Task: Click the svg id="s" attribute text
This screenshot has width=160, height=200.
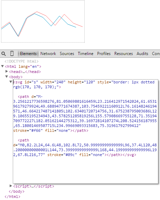Action: [31, 82]
